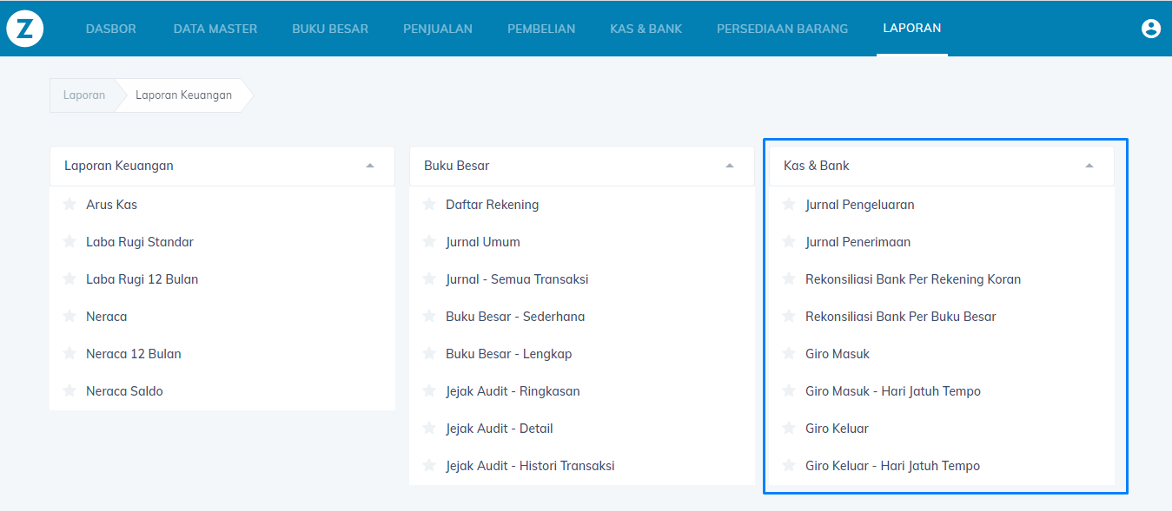Open the user profile icon
1172x511 pixels.
[x=1150, y=29]
